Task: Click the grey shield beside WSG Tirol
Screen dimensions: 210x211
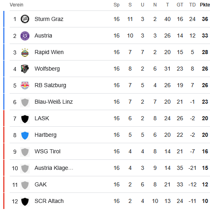Action: tap(25, 152)
